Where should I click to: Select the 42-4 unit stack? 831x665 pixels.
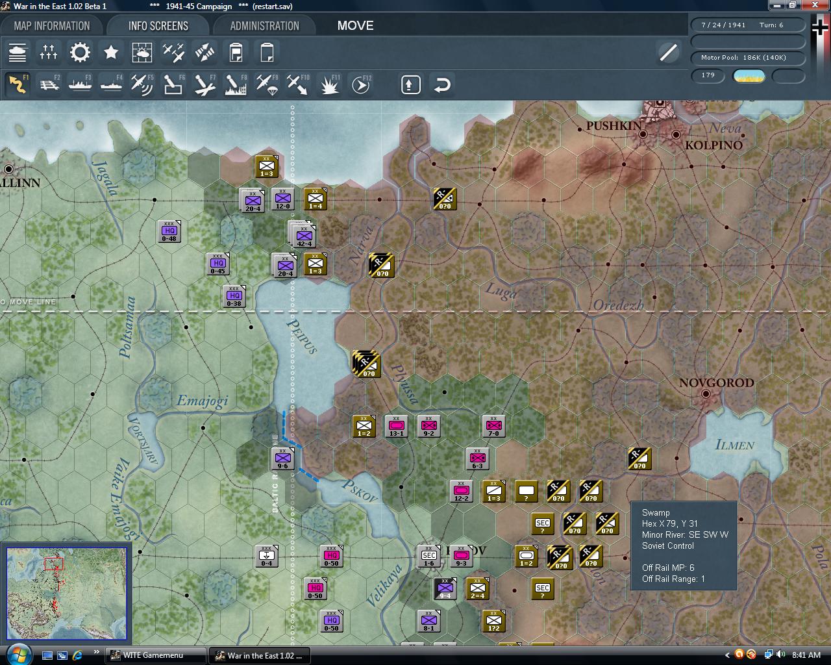click(x=303, y=235)
